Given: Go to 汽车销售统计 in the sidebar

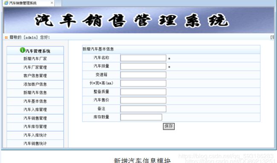Looking at the screenshot, I should tap(35, 143).
